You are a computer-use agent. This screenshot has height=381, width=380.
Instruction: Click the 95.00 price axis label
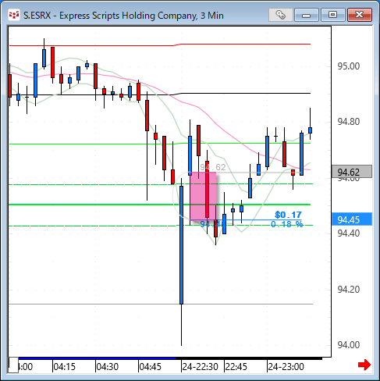click(349, 66)
